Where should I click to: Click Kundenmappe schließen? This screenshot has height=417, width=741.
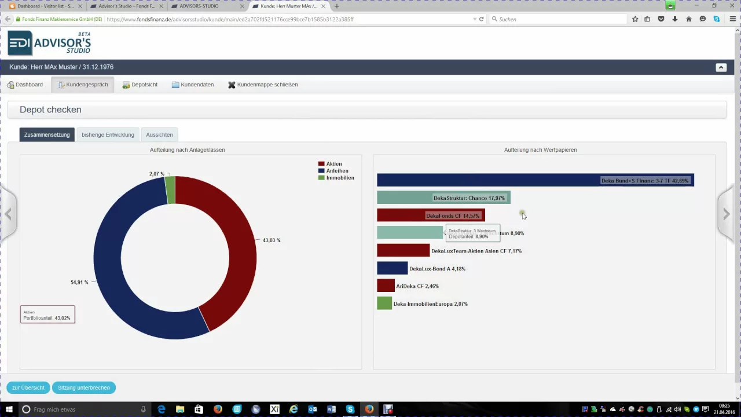[263, 85]
